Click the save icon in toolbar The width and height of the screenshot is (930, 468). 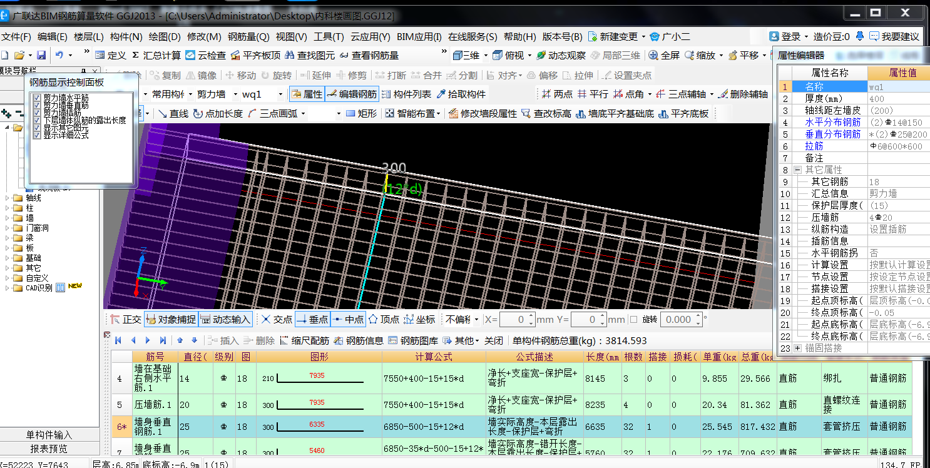coord(41,55)
